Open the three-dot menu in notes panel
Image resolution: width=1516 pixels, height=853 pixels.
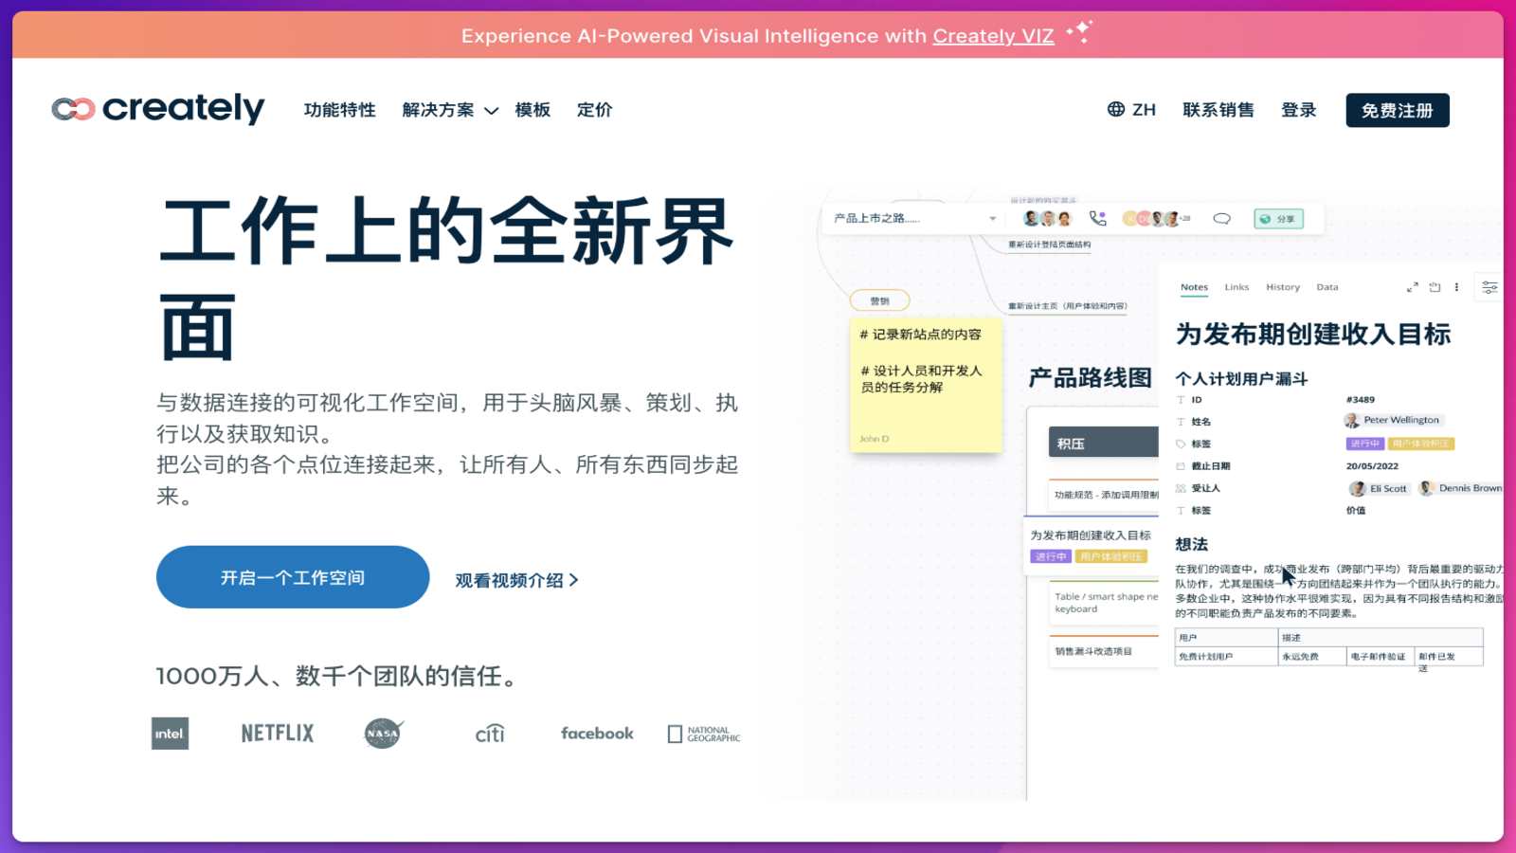(x=1456, y=287)
